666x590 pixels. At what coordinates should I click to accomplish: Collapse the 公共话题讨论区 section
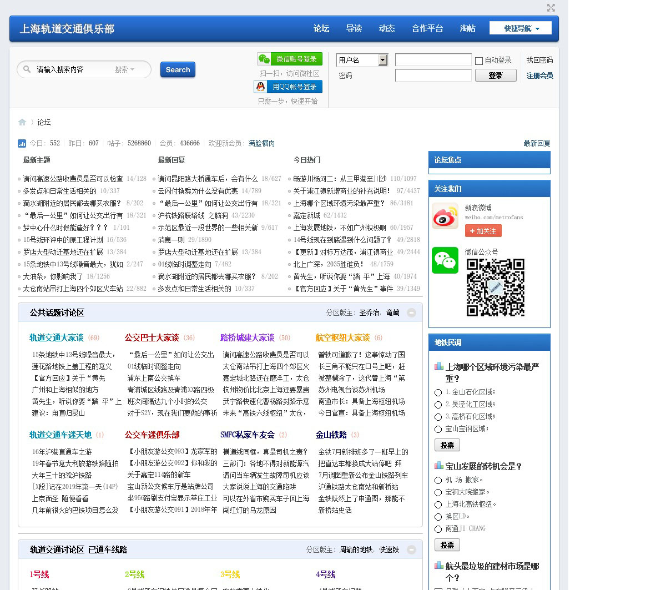pos(411,313)
